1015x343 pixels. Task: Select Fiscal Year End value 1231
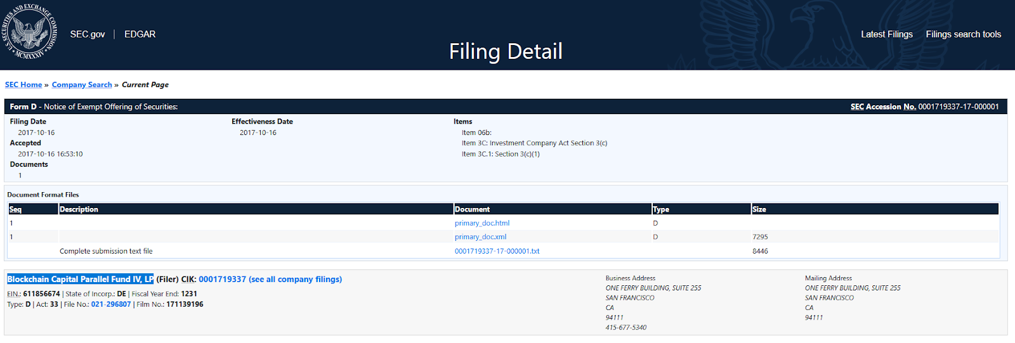click(189, 294)
